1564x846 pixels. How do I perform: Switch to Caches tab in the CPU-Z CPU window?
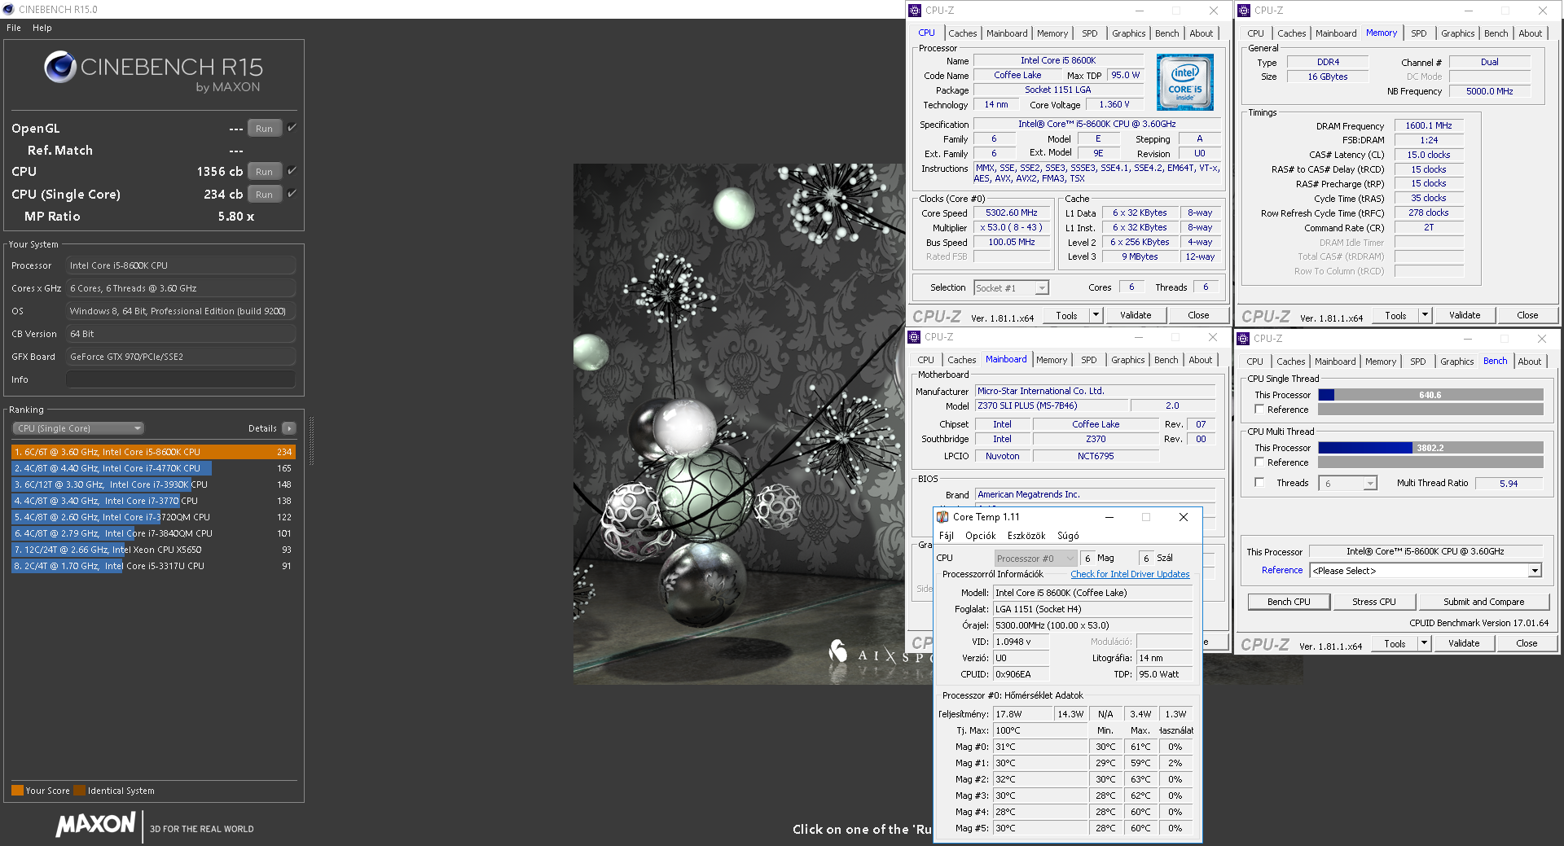coord(962,33)
